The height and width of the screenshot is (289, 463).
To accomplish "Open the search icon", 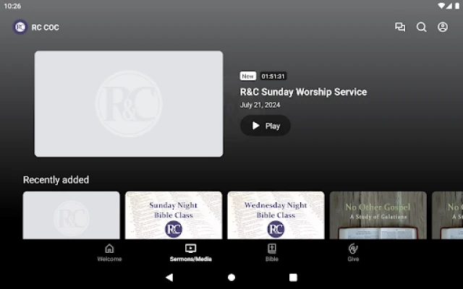I will [x=421, y=27].
